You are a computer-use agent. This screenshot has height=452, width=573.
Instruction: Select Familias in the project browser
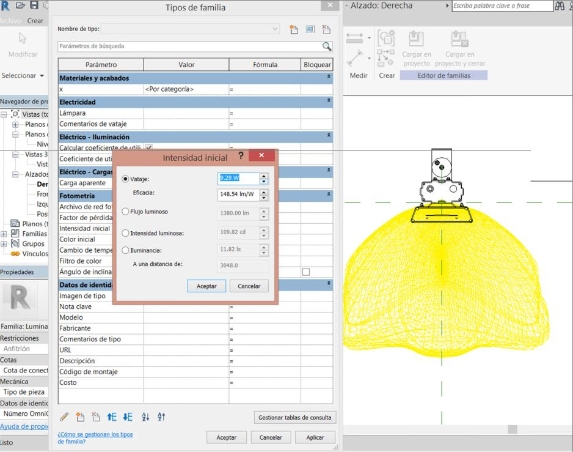click(x=34, y=234)
